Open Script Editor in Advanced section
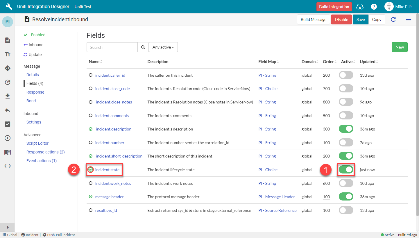The image size is (419, 238). pyautogui.click(x=37, y=143)
